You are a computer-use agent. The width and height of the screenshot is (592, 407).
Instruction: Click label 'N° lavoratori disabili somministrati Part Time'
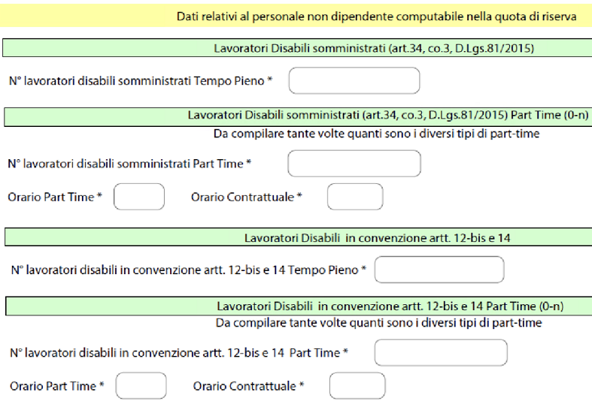pyautogui.click(x=129, y=164)
